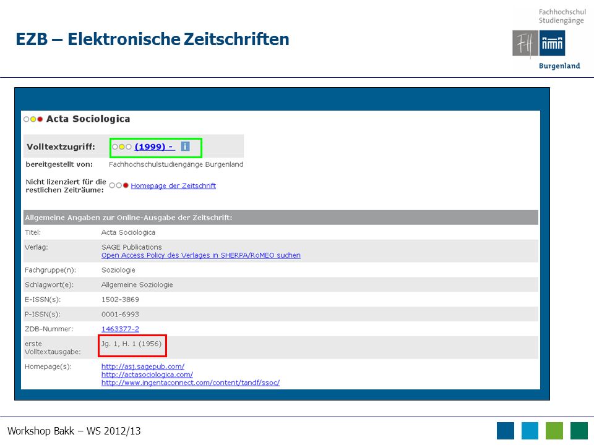Select the Fachgruppe value Soziologie
The width and height of the screenshot is (594, 445).
pyautogui.click(x=118, y=270)
